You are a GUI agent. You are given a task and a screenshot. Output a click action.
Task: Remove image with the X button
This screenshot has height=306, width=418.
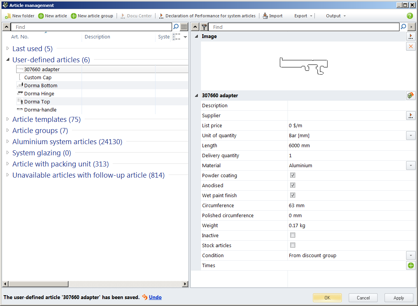point(411,47)
